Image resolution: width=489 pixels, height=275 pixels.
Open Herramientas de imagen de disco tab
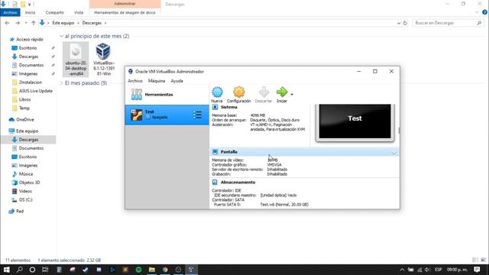(125, 12)
